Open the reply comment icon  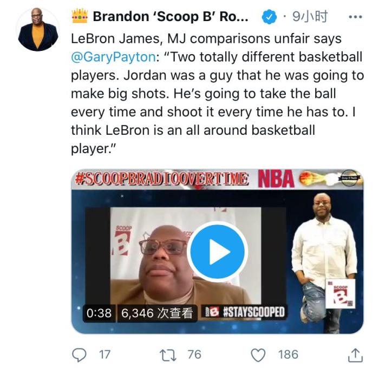(79, 355)
